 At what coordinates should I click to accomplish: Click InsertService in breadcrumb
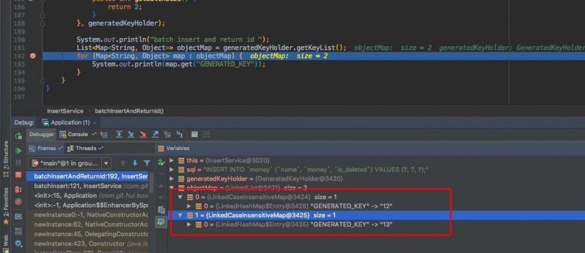pyautogui.click(x=66, y=111)
